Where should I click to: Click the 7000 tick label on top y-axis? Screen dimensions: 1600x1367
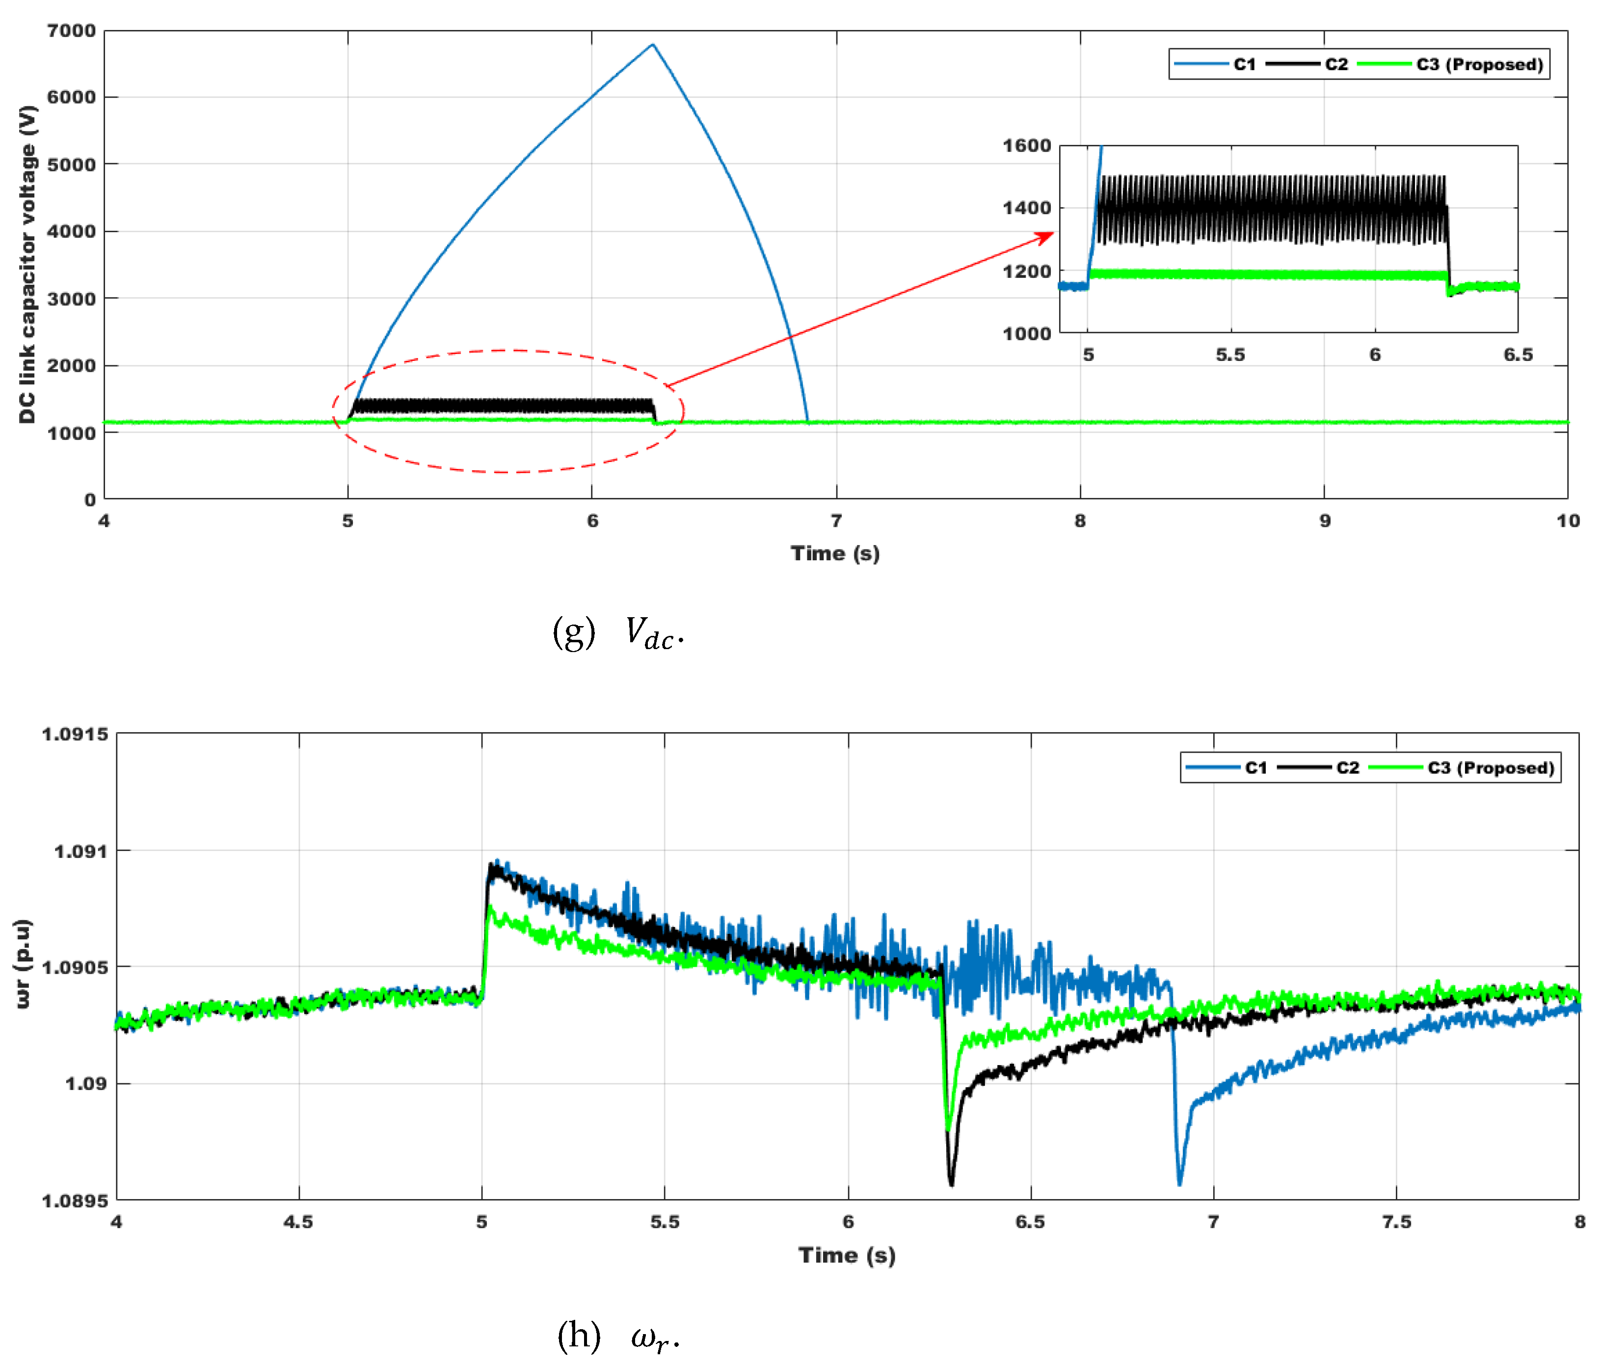(71, 31)
